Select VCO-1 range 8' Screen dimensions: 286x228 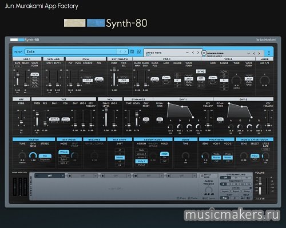pos(177,80)
